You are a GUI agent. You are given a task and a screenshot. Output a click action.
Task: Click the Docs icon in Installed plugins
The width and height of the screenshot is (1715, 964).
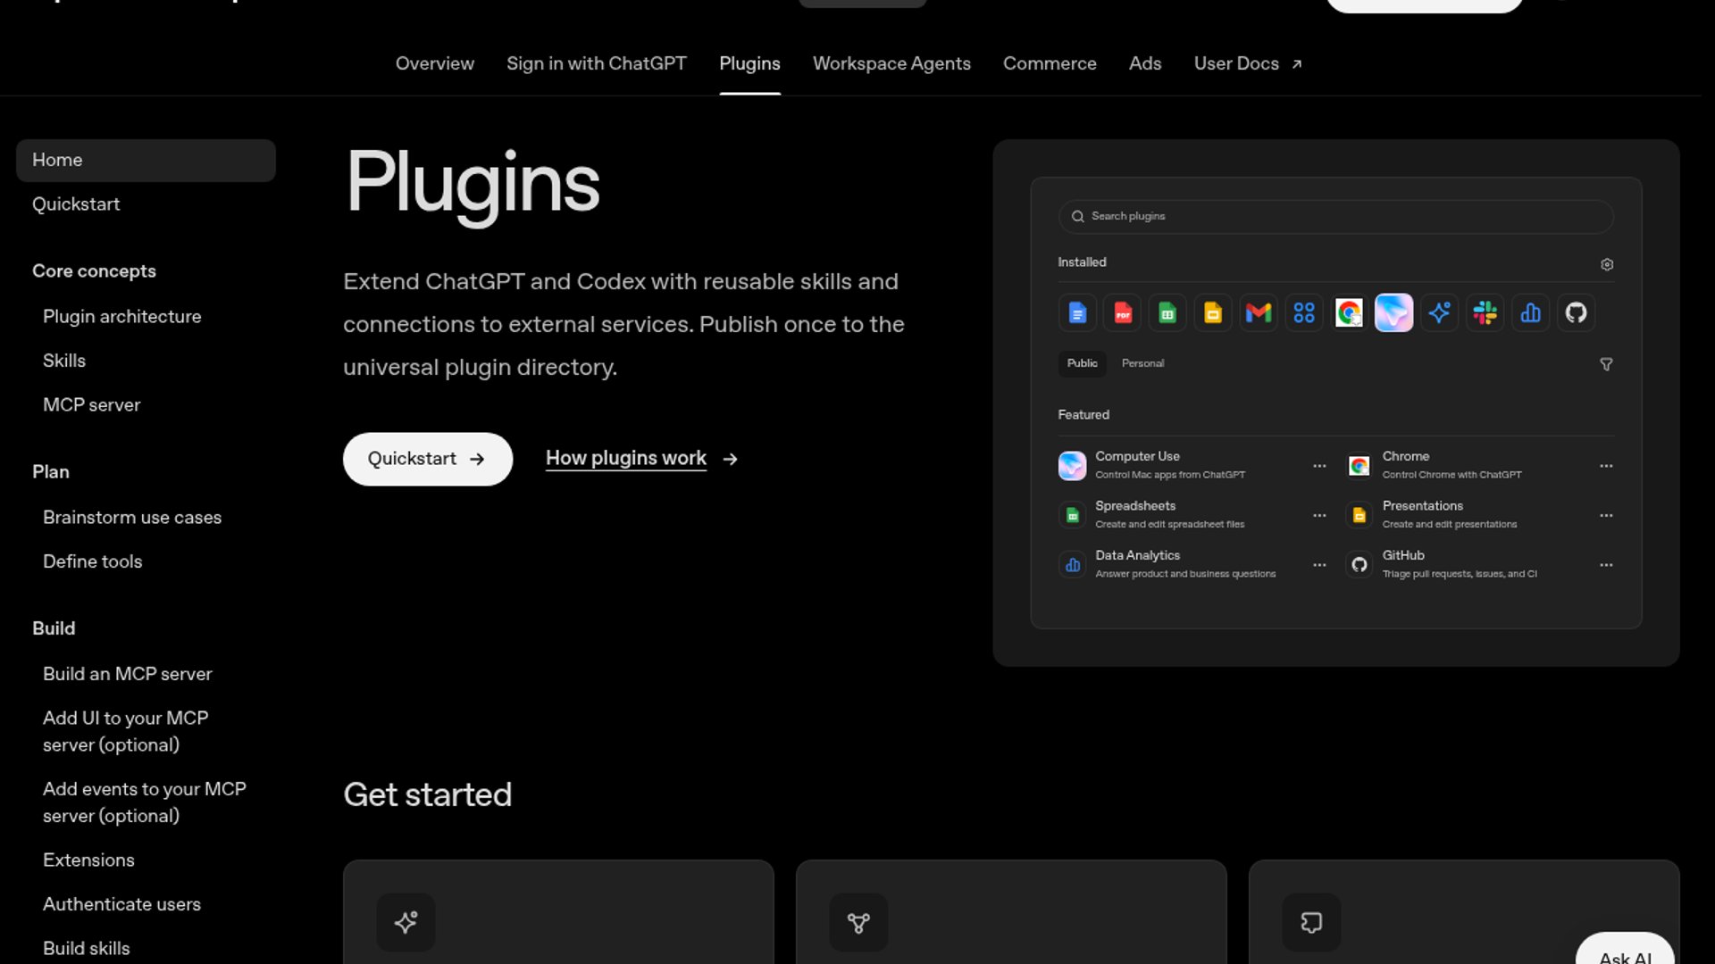click(1077, 313)
